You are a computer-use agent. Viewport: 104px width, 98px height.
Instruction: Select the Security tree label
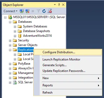click(x=24, y=40)
